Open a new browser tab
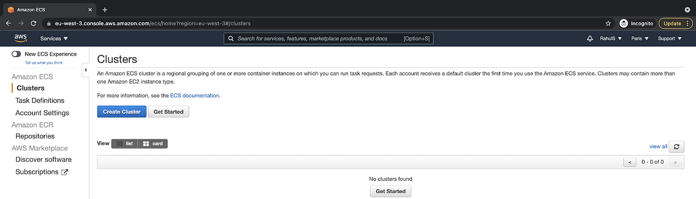Viewport: 696px width, 199px height. pyautogui.click(x=105, y=10)
